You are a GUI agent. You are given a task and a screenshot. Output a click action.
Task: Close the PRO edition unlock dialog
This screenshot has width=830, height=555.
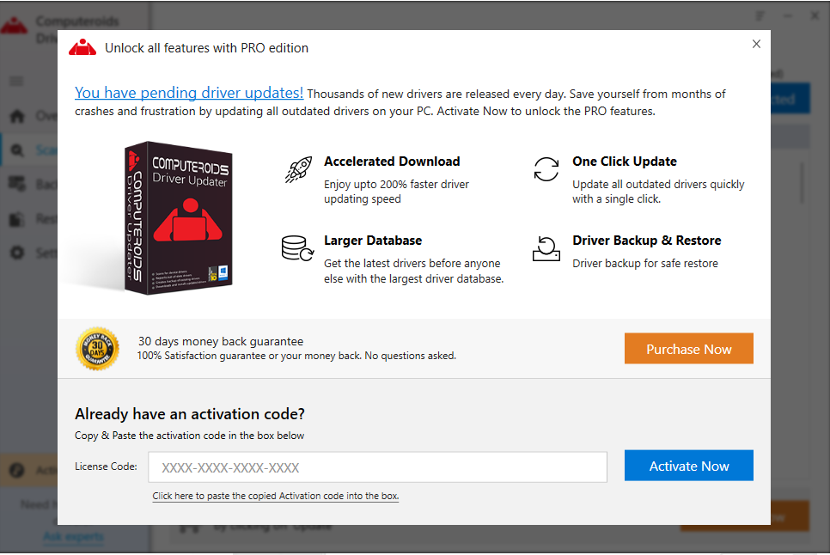tap(756, 44)
